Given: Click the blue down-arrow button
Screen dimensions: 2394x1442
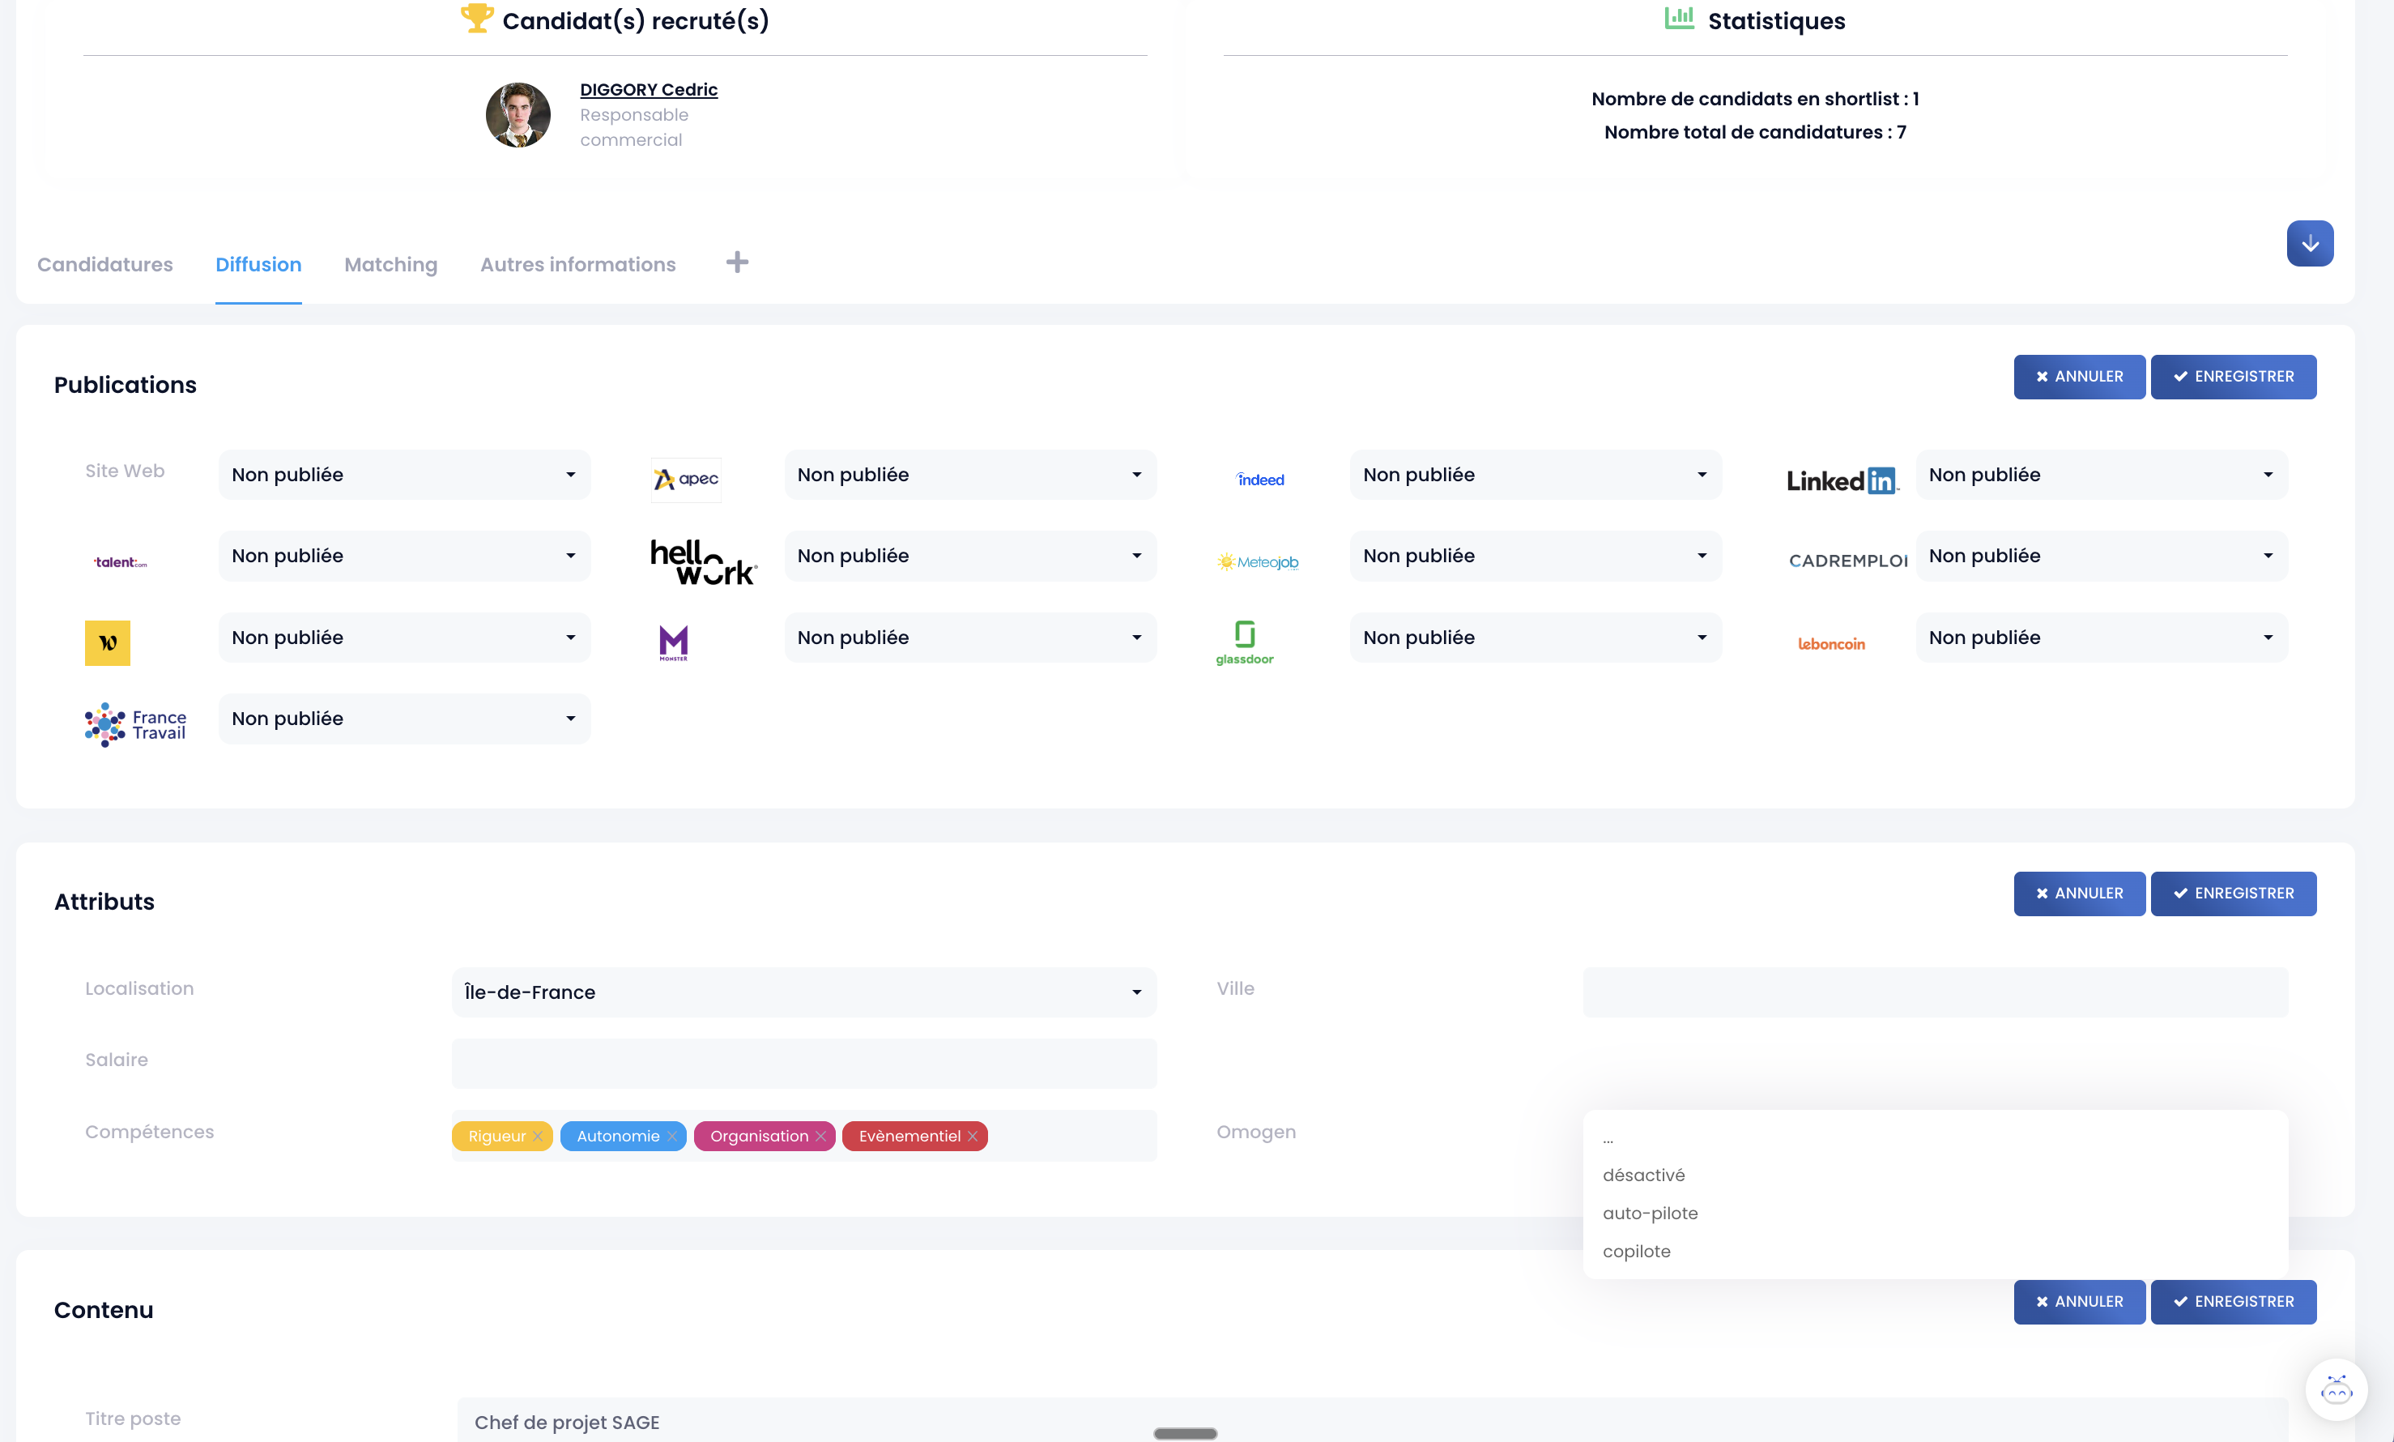Looking at the screenshot, I should (2310, 243).
